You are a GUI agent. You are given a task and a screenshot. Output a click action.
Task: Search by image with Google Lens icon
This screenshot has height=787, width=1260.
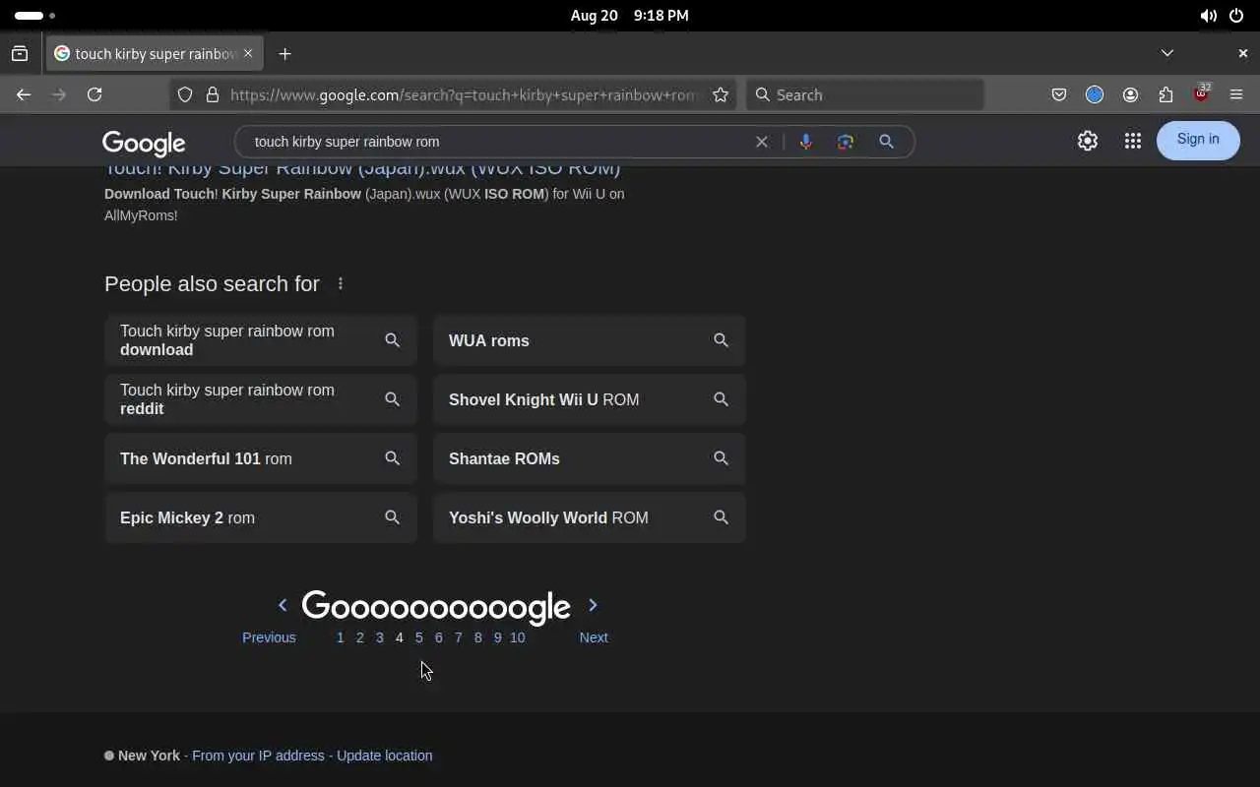point(845,142)
